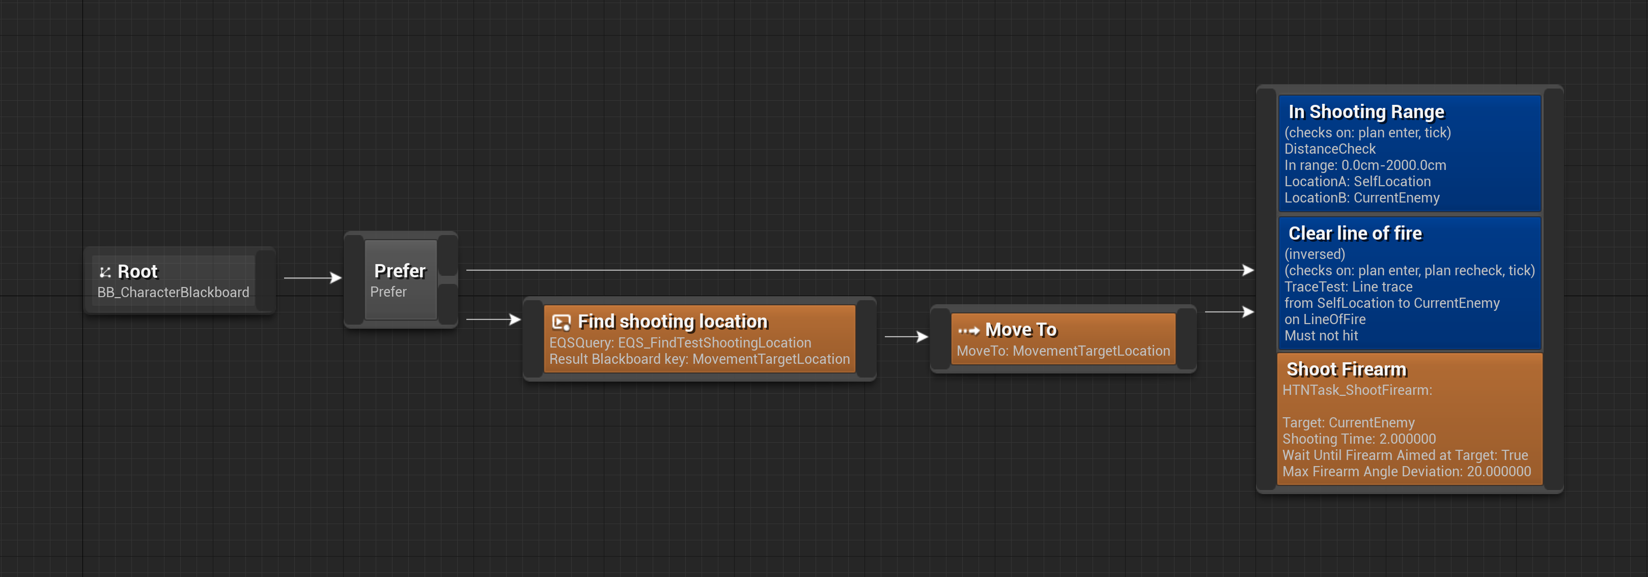Select the Move To task node title
Viewport: 1648px width, 577px height.
pyautogui.click(x=1021, y=329)
